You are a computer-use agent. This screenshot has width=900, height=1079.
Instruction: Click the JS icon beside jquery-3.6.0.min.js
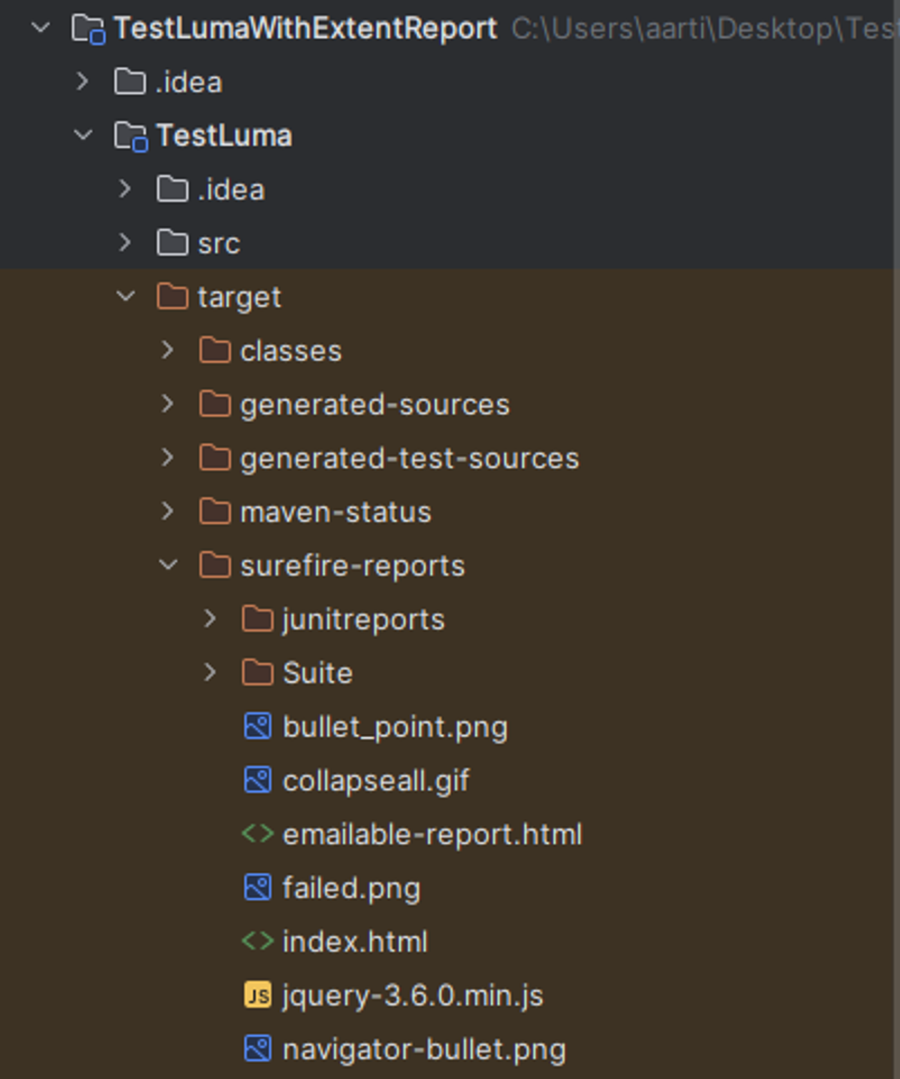[258, 995]
